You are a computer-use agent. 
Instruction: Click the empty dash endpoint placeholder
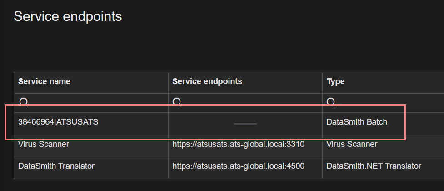pos(245,123)
